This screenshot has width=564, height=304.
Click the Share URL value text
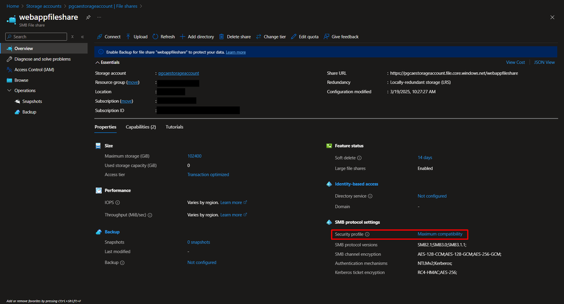tap(454, 73)
